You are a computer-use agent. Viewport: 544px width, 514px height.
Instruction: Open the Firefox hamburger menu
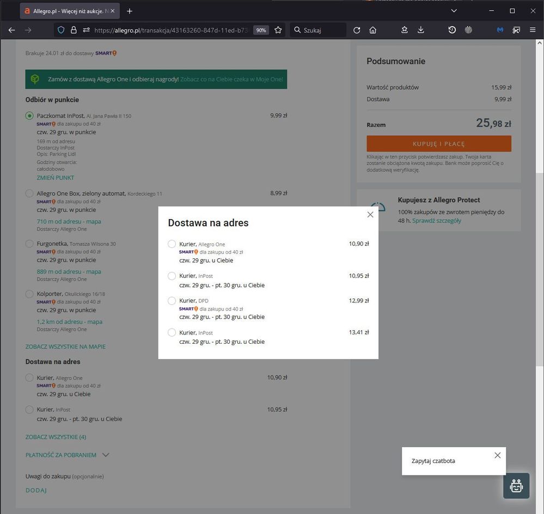pos(533,30)
